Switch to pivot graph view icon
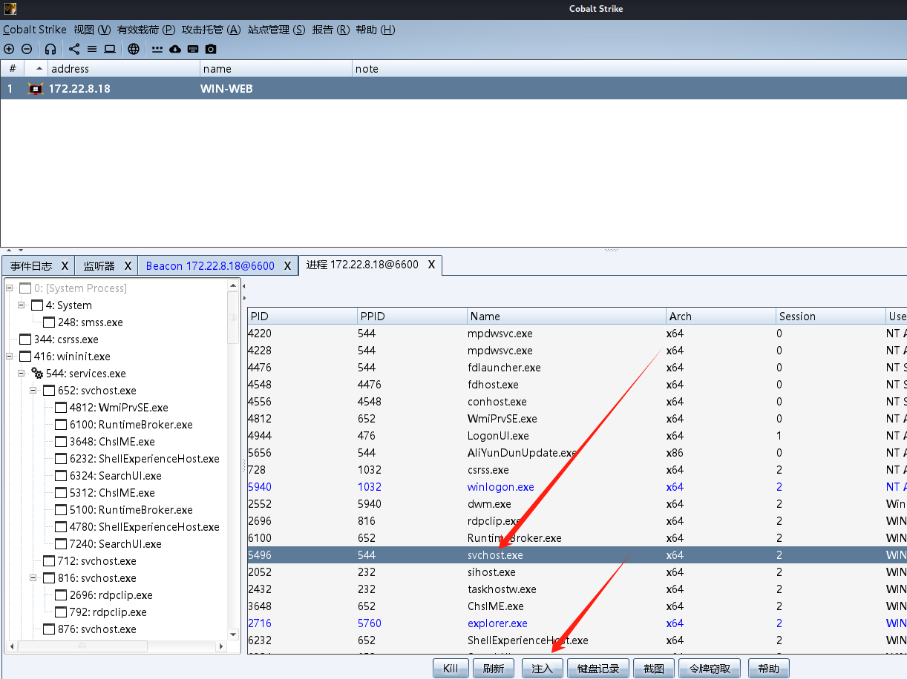This screenshot has height=679, width=907. pyautogui.click(x=74, y=49)
